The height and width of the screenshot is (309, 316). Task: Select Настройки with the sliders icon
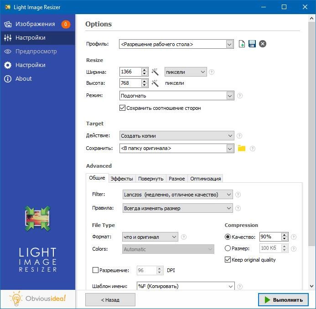38,38
